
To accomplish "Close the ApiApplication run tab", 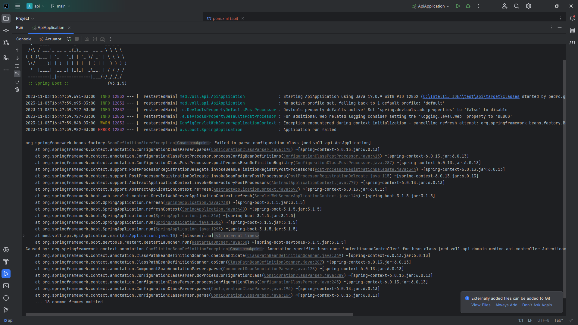I will coord(69,27).
